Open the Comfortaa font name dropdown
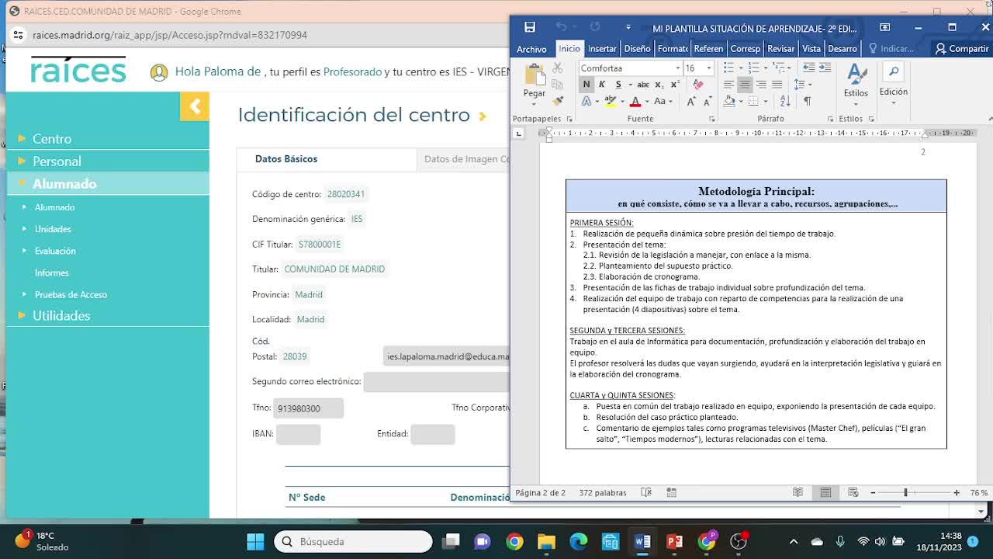 (677, 68)
